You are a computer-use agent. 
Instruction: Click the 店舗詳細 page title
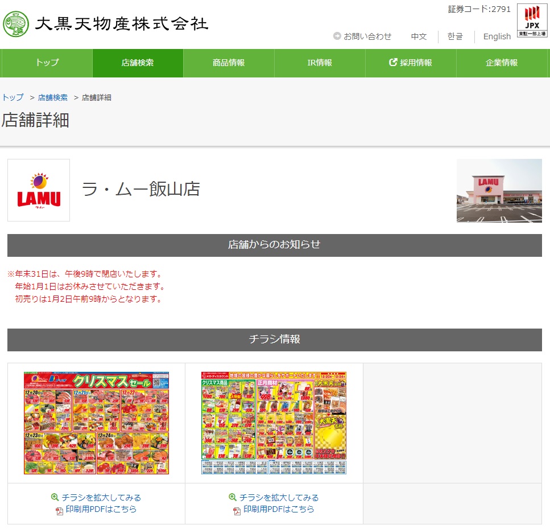point(35,120)
